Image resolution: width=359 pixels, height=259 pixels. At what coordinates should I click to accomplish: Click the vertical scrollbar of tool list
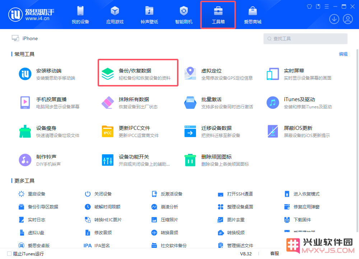point(357,141)
